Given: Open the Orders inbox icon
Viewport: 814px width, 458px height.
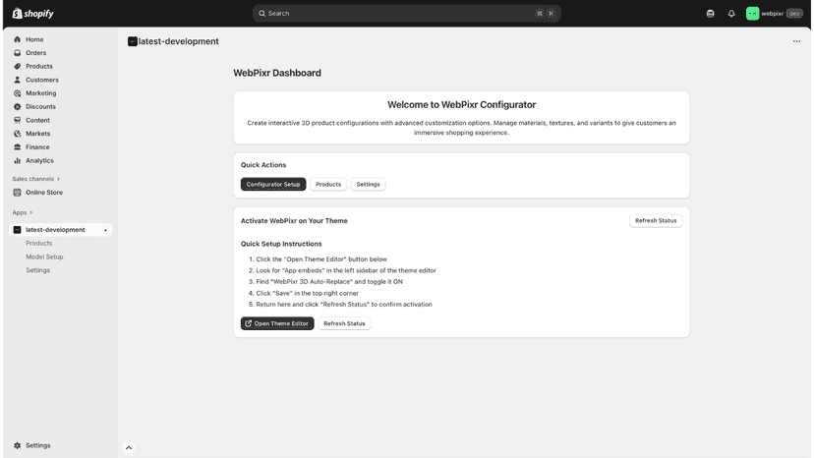Looking at the screenshot, I should (17, 53).
